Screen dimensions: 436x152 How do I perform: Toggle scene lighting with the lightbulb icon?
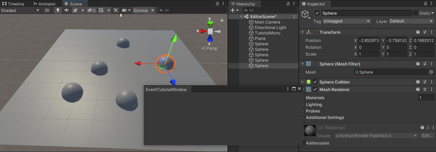point(58,10)
